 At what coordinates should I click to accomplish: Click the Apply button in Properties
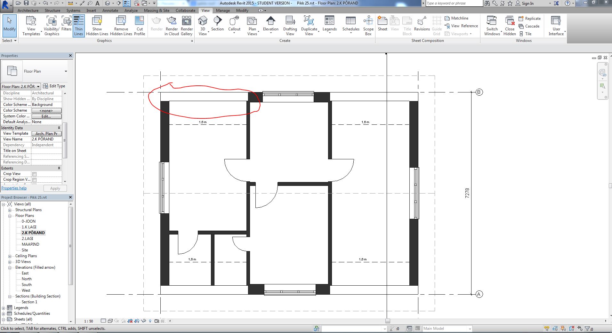coord(55,188)
